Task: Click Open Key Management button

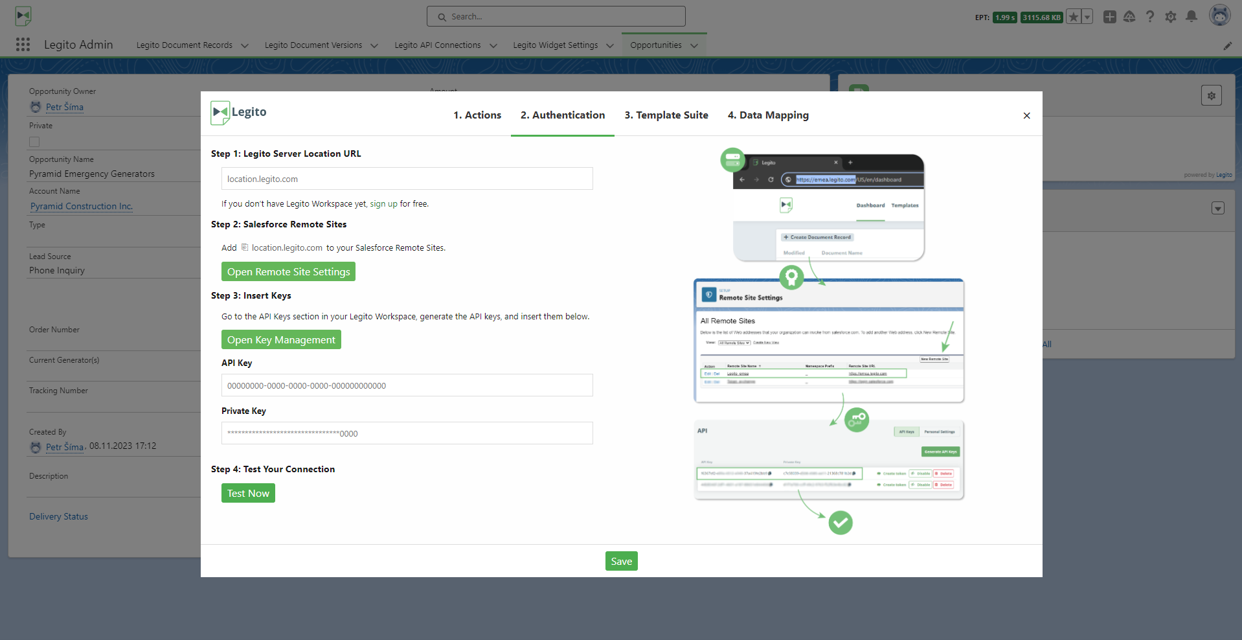Action: click(281, 339)
